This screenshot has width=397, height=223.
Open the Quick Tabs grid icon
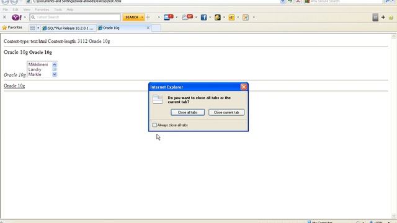32,28
